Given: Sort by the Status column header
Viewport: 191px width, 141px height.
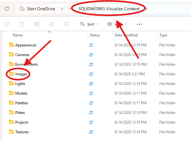Looking at the screenshot, I should click(x=95, y=35).
